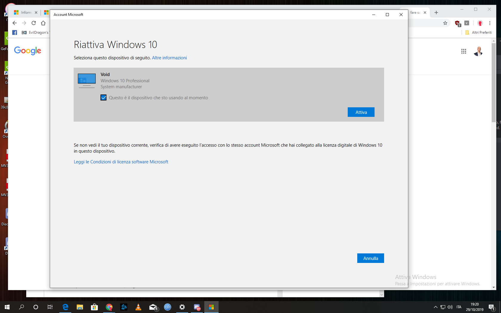Open the Altre informazioni link
Screen dimensions: 501x313
169,58
